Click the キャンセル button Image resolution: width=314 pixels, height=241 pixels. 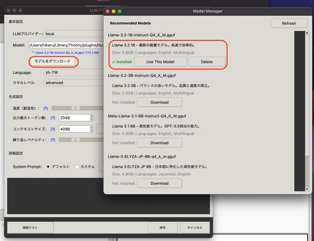(x=195, y=228)
